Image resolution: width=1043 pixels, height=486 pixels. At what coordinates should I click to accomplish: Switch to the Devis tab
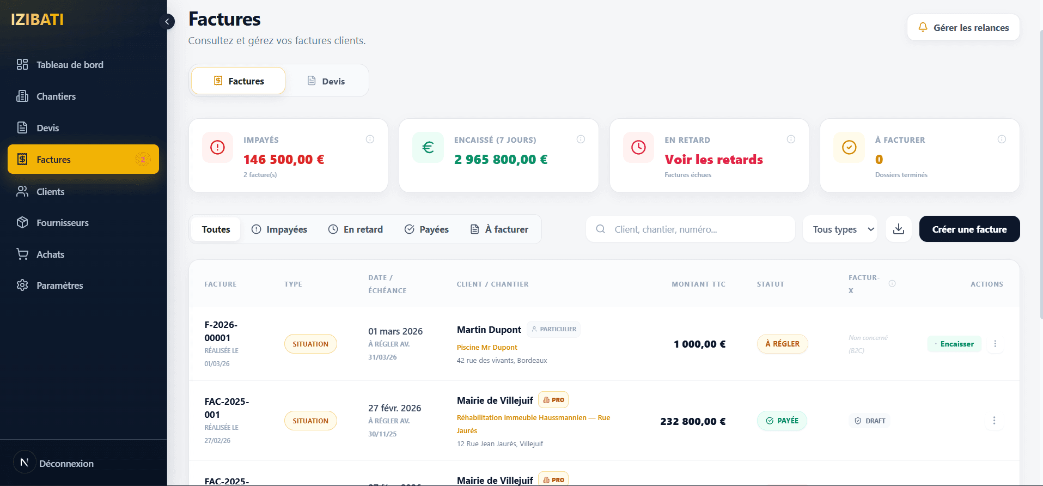[x=326, y=81]
